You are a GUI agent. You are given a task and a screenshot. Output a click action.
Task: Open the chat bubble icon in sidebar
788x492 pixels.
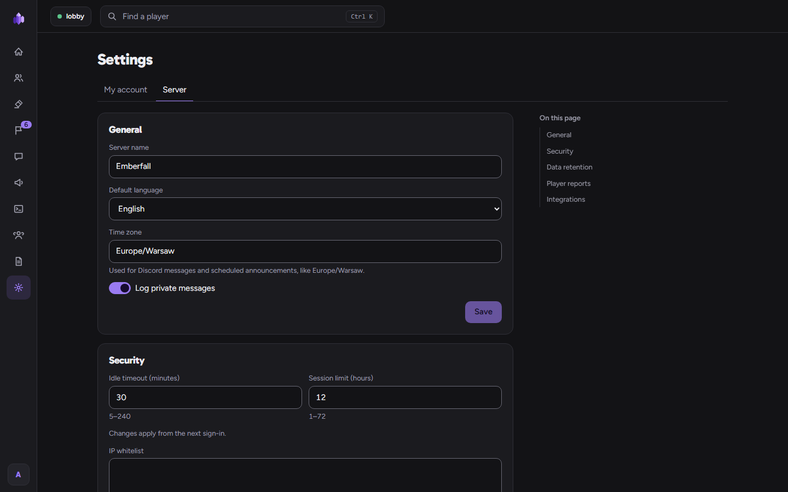click(19, 156)
